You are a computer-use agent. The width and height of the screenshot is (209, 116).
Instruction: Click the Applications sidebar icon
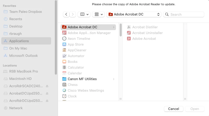pos(6,41)
